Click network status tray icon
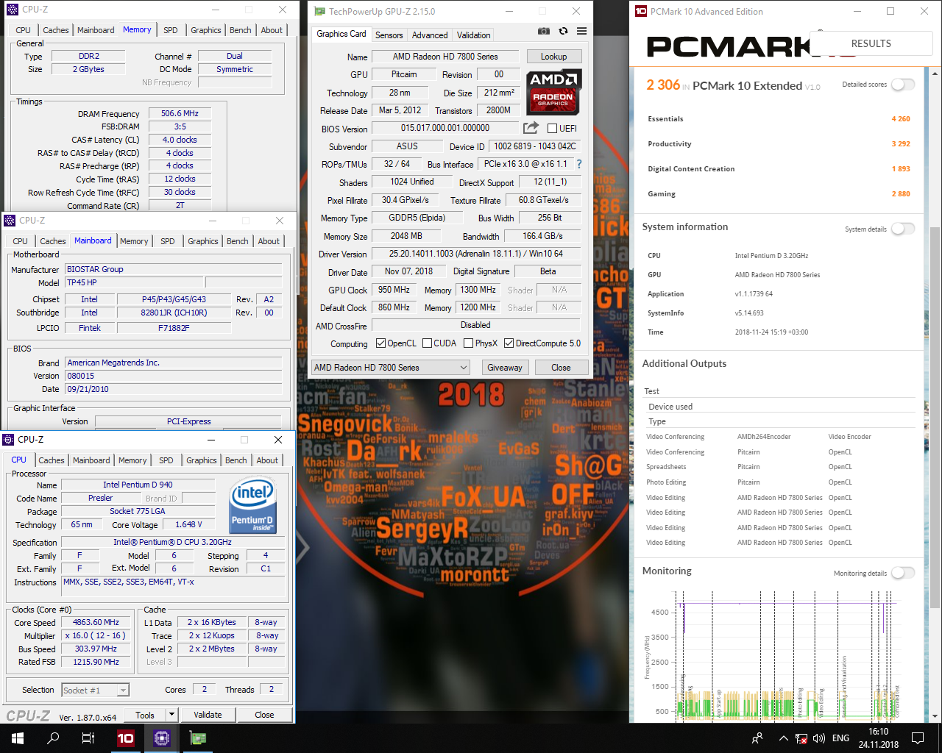Viewport: 942px width, 753px height. [801, 738]
